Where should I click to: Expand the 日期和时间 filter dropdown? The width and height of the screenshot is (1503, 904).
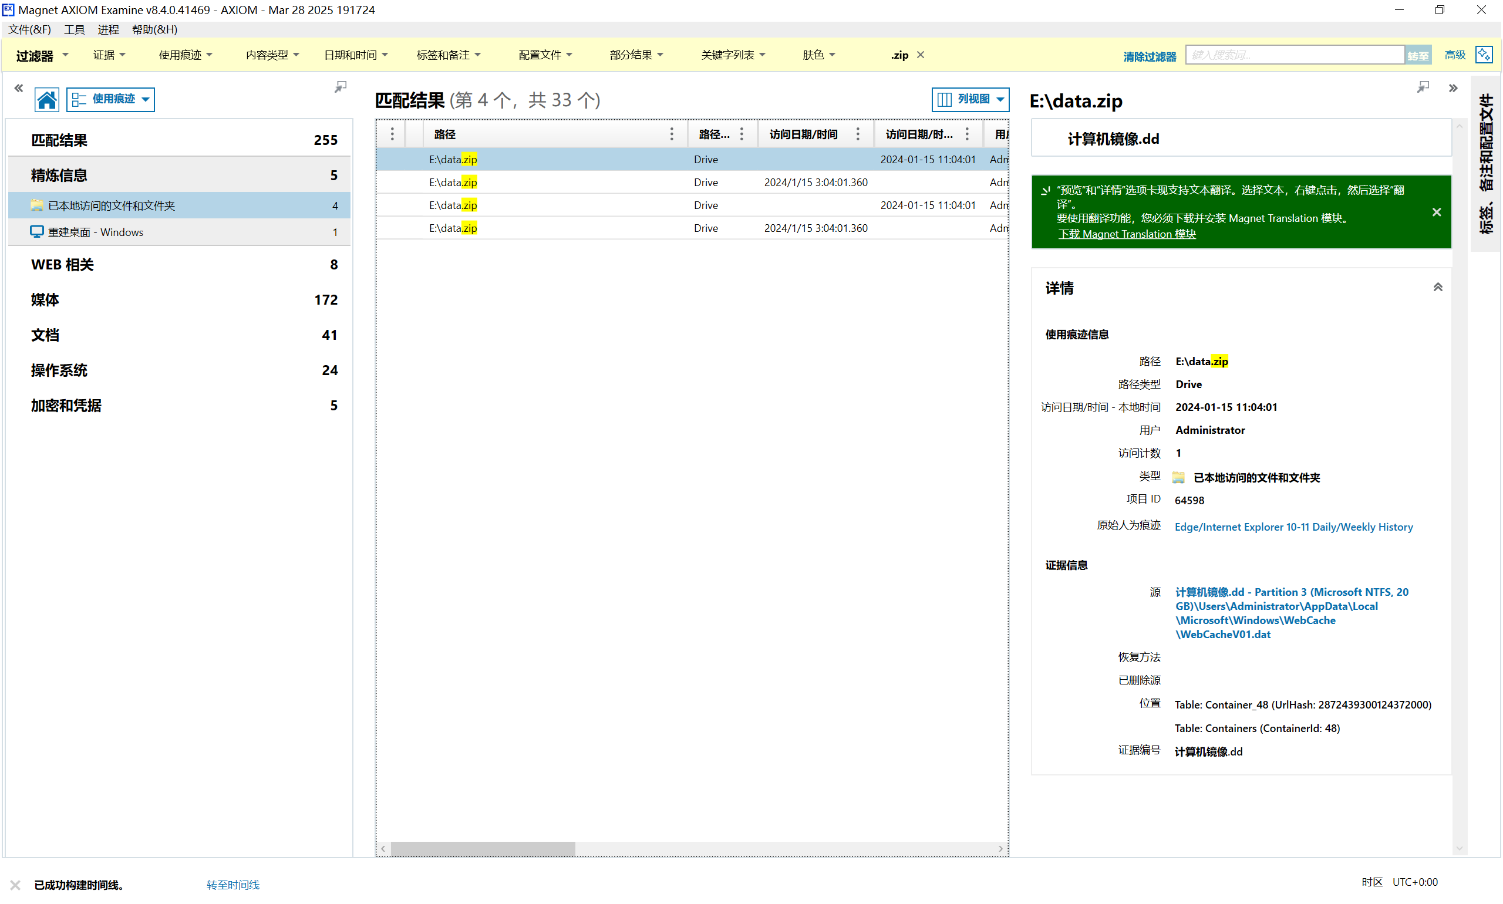pyautogui.click(x=356, y=55)
